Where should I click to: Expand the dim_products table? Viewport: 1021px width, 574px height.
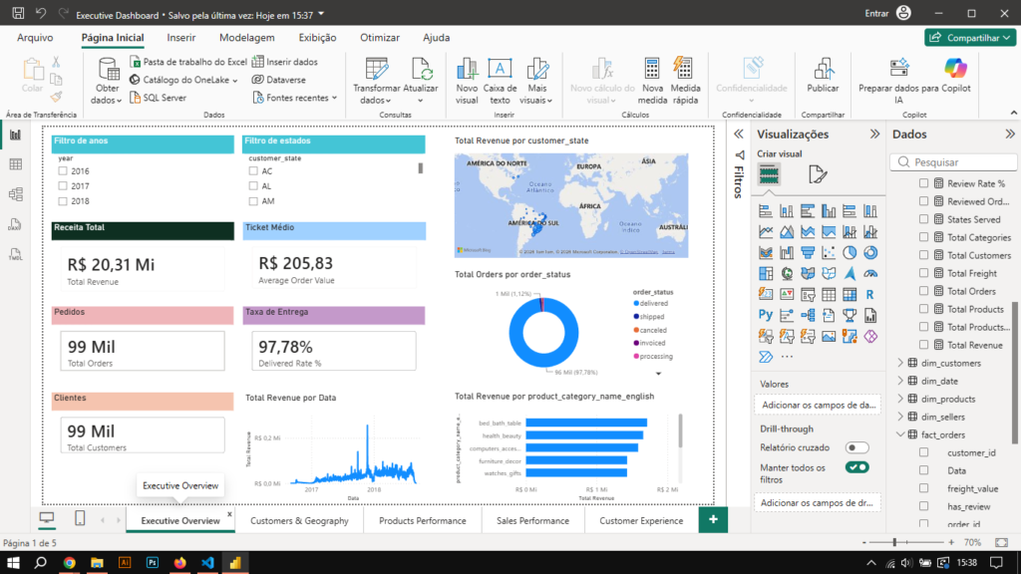(x=900, y=399)
